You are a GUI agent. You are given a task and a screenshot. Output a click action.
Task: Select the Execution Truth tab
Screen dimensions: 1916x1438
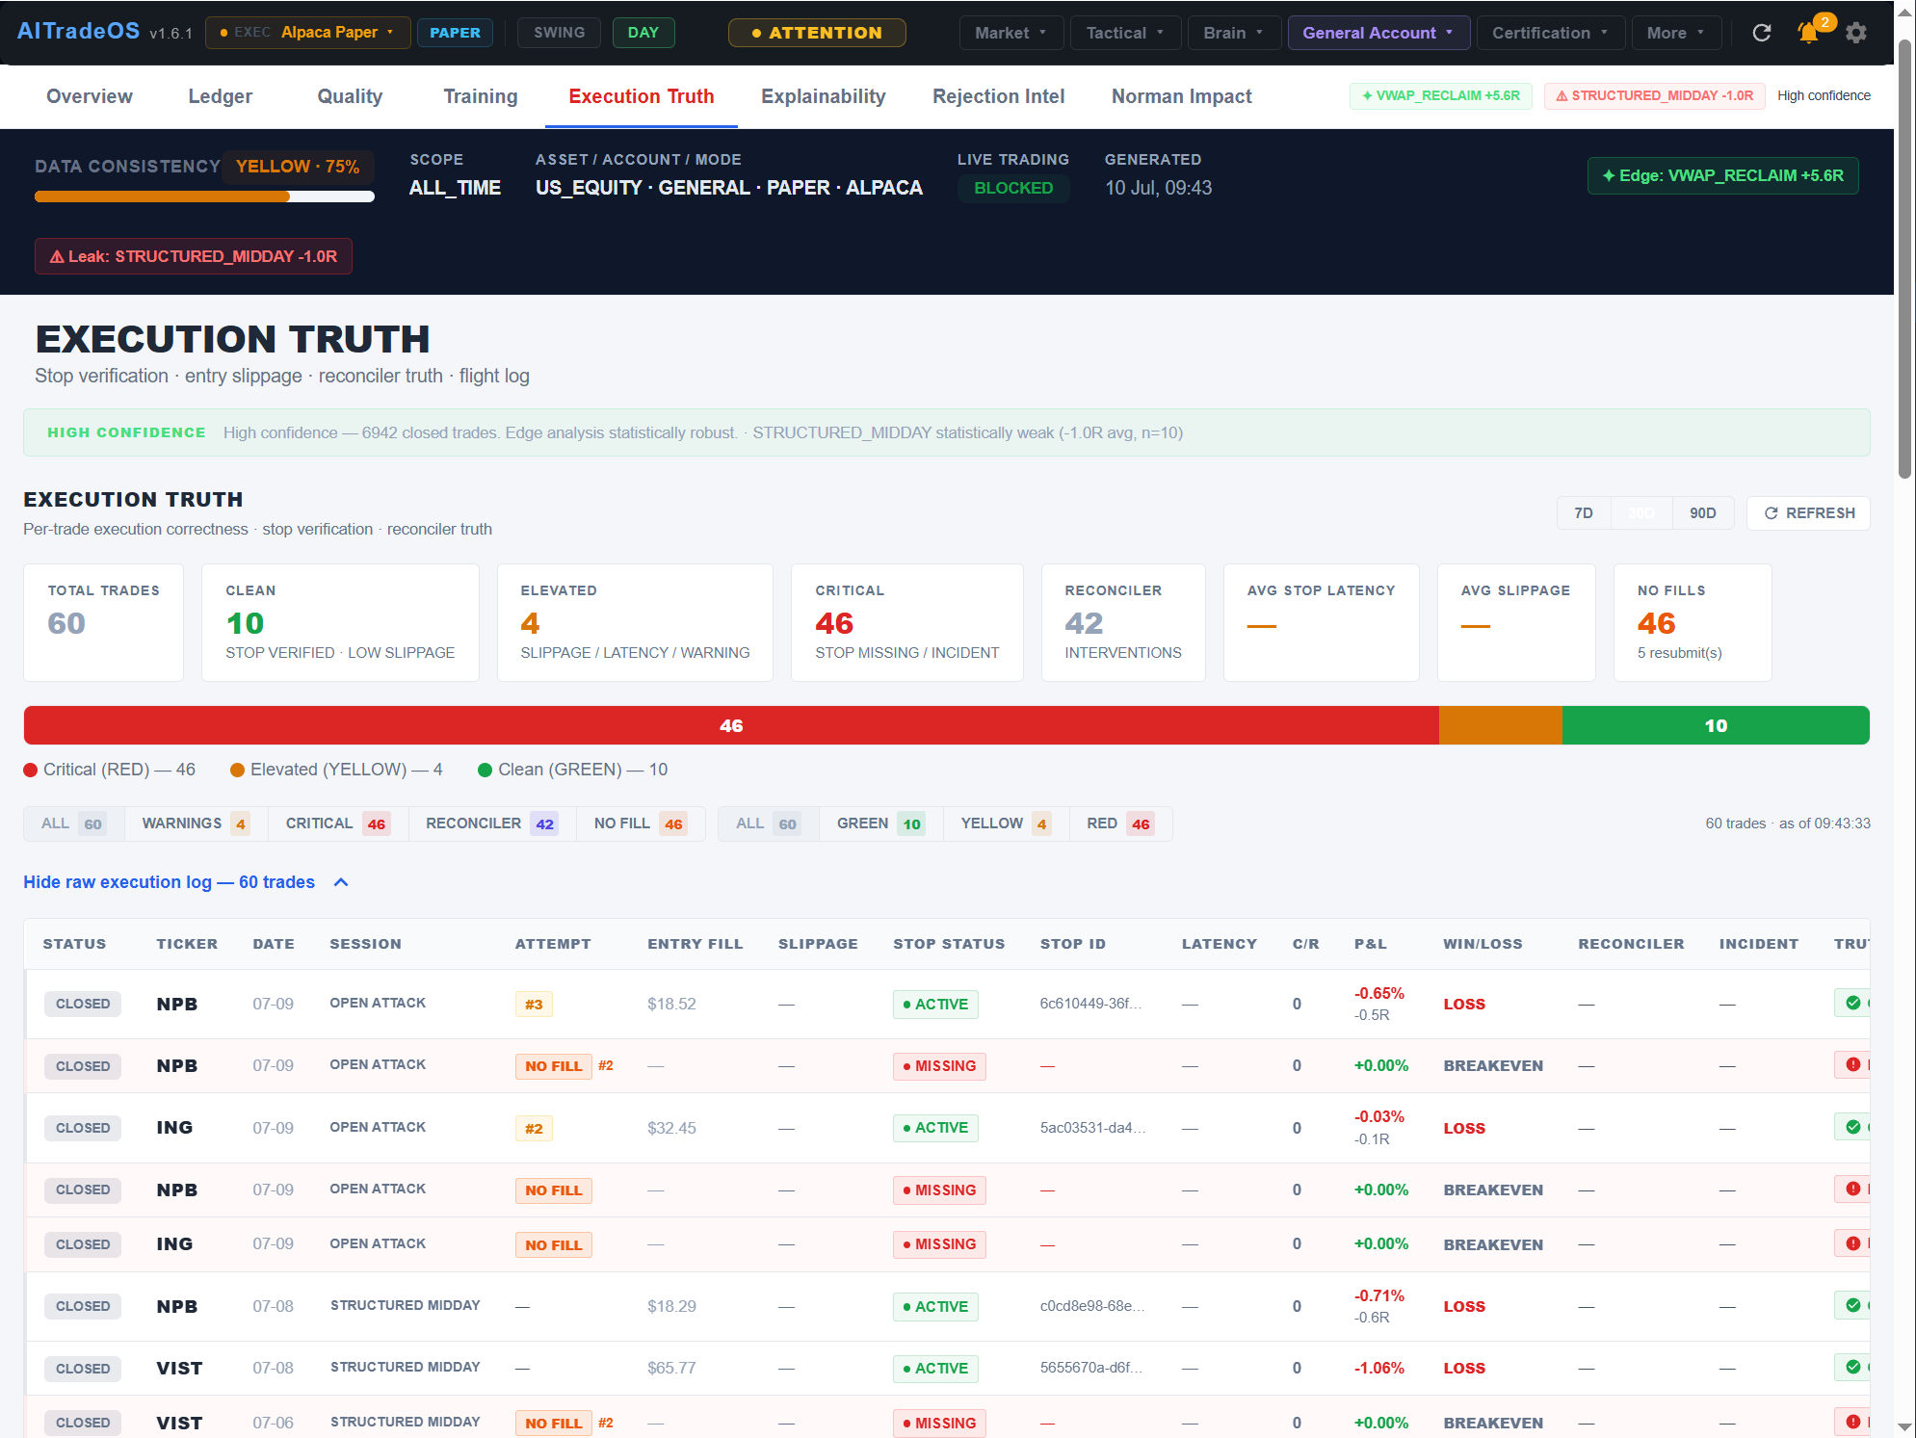(642, 96)
